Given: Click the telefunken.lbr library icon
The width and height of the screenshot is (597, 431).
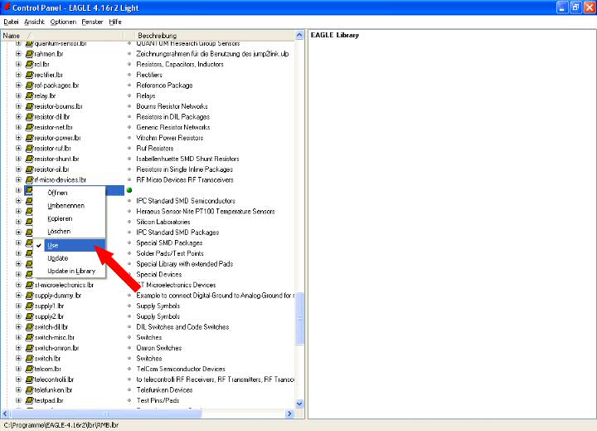Looking at the screenshot, I should [29, 389].
